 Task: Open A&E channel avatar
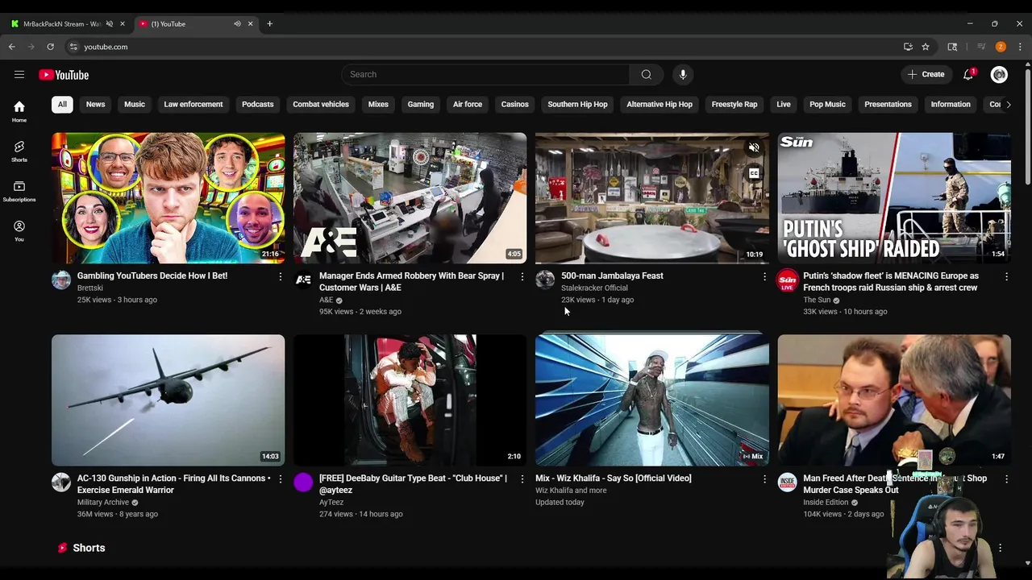point(303,280)
